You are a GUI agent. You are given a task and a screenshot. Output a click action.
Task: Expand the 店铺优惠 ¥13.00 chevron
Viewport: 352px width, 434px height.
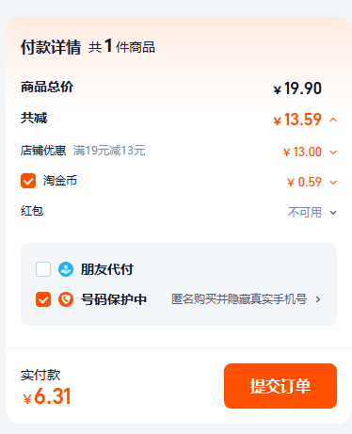click(333, 153)
